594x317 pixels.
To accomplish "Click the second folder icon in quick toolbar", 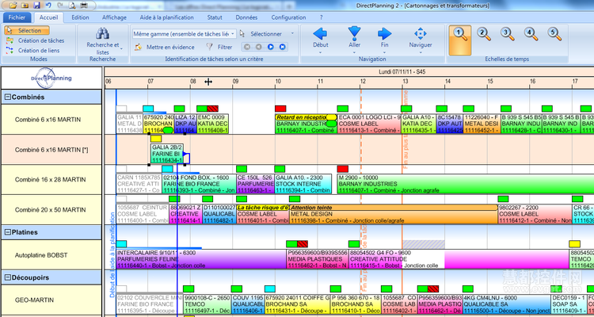I will coord(25,6).
